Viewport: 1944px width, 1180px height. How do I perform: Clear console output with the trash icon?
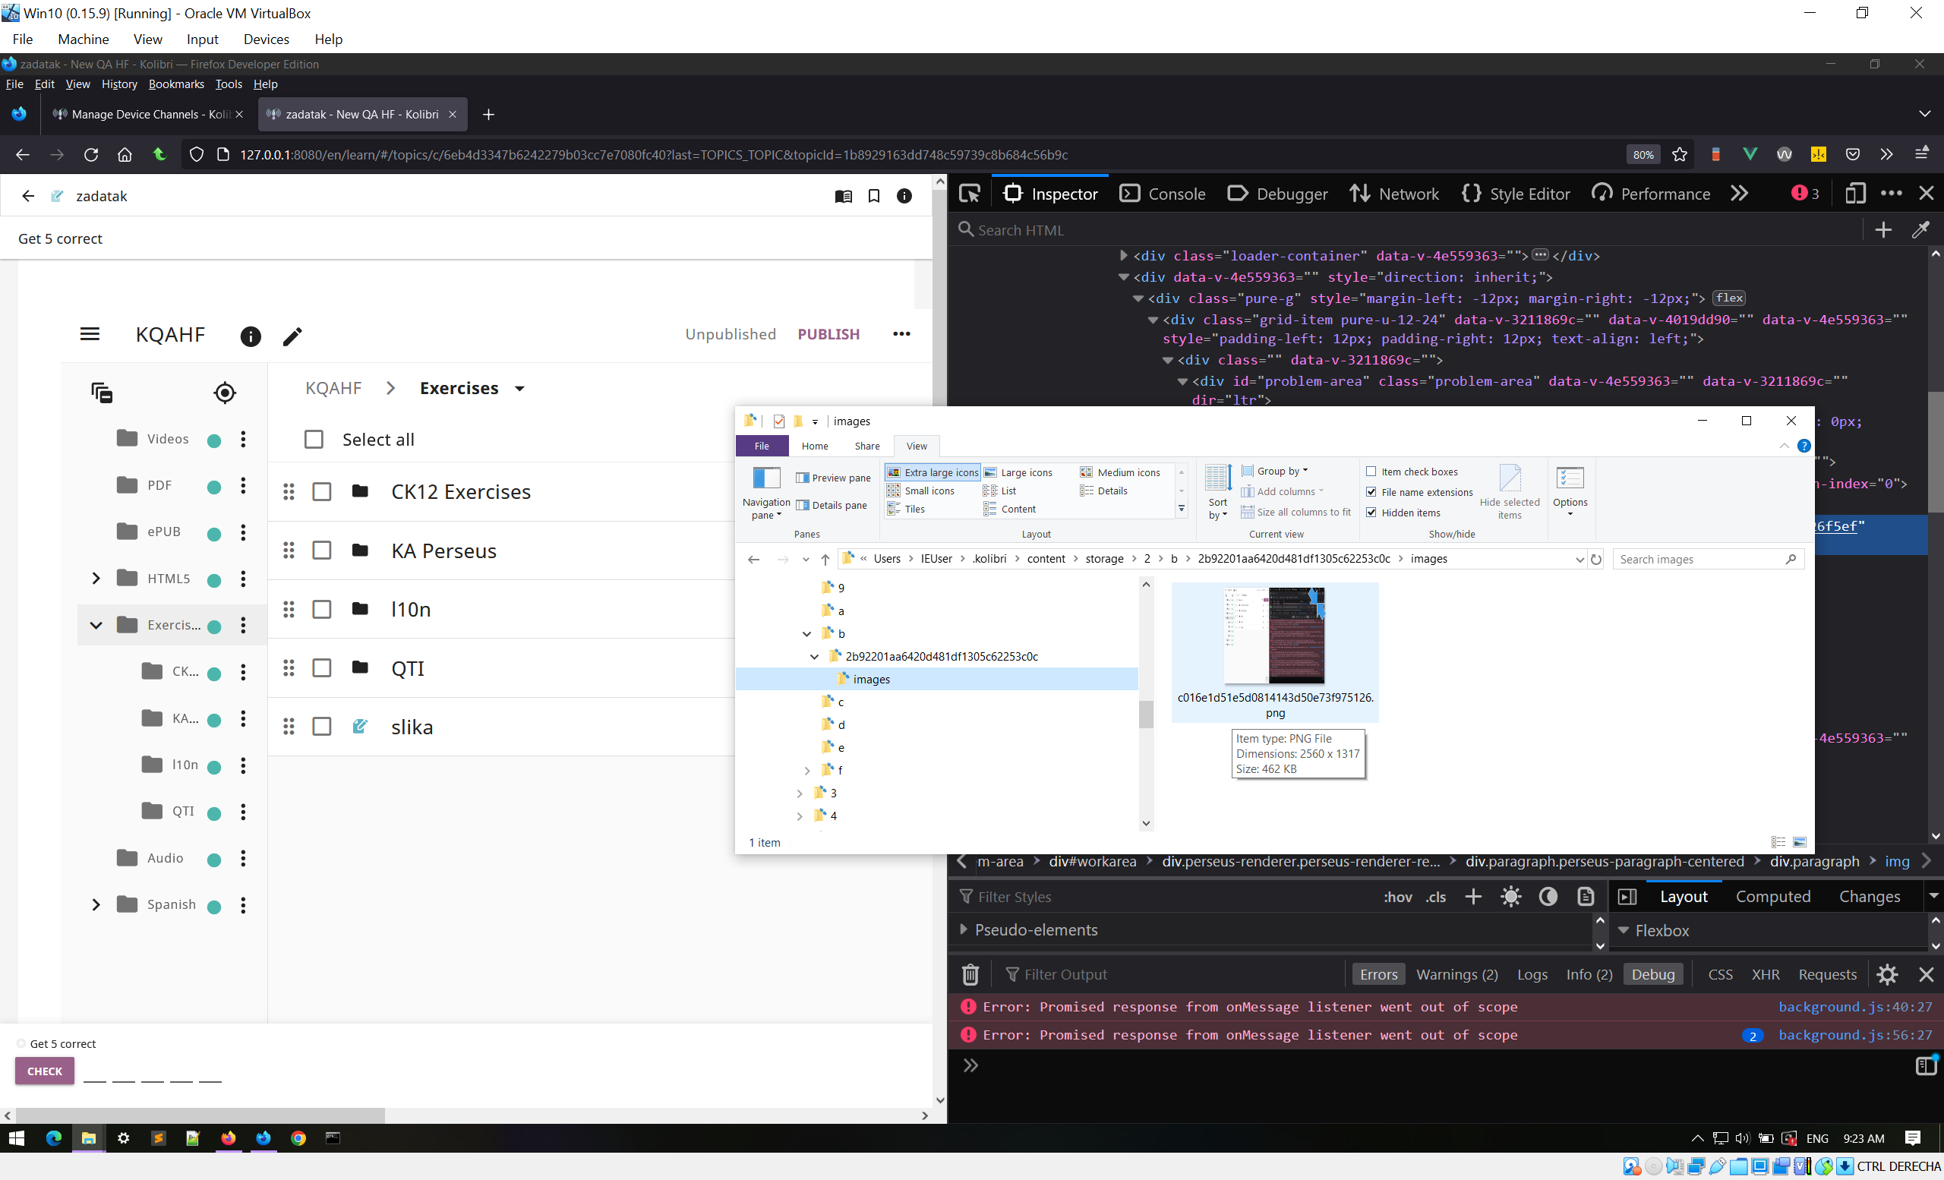coord(970,975)
